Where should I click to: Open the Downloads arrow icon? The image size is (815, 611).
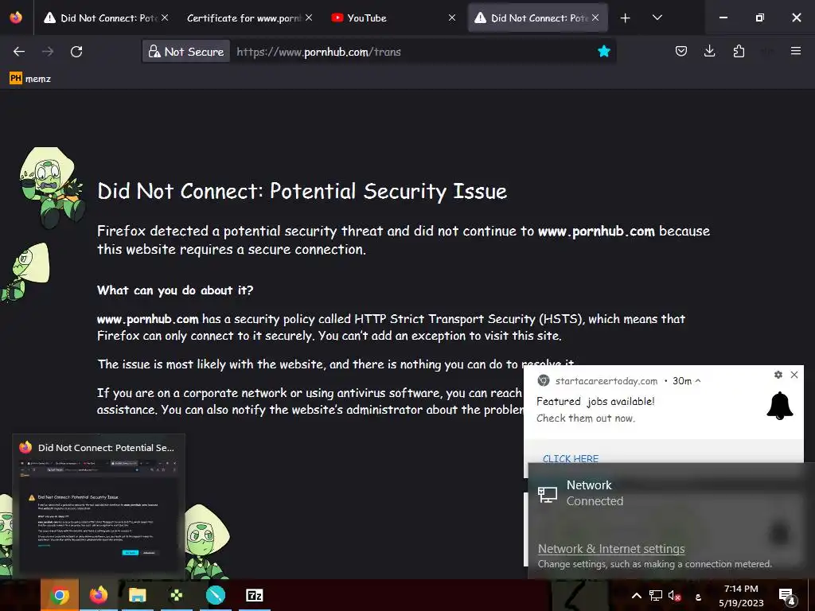tap(709, 51)
